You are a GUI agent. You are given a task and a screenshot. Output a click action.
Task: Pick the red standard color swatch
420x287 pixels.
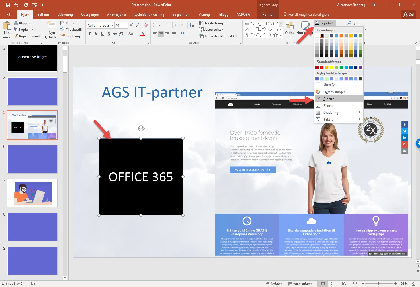point(322,68)
